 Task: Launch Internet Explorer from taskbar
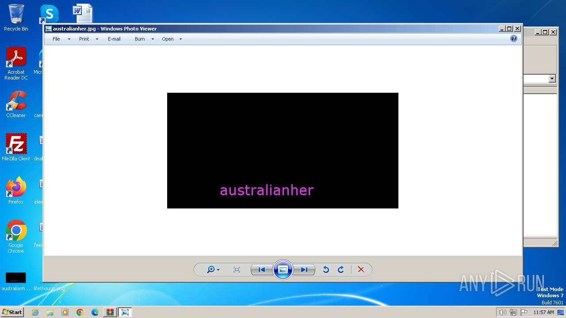tap(35, 312)
